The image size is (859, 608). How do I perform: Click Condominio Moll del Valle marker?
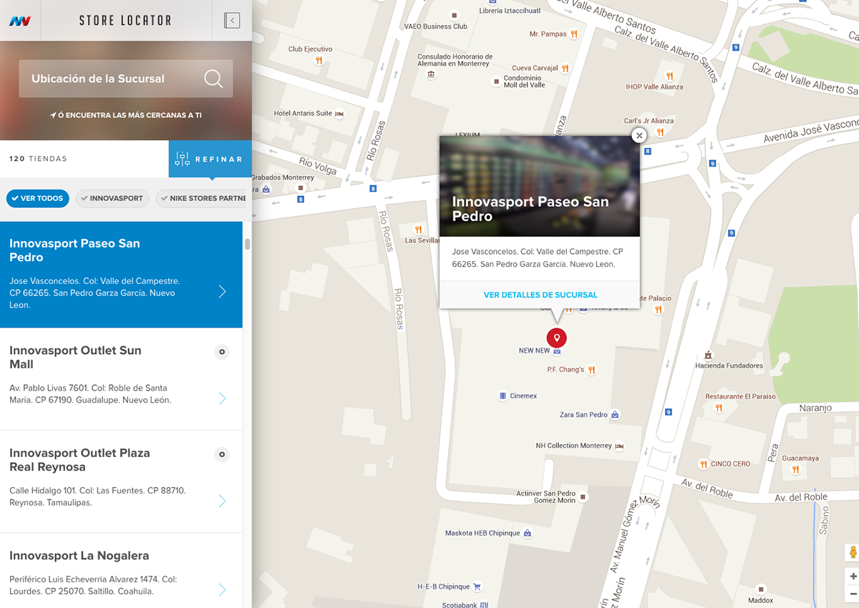point(495,82)
